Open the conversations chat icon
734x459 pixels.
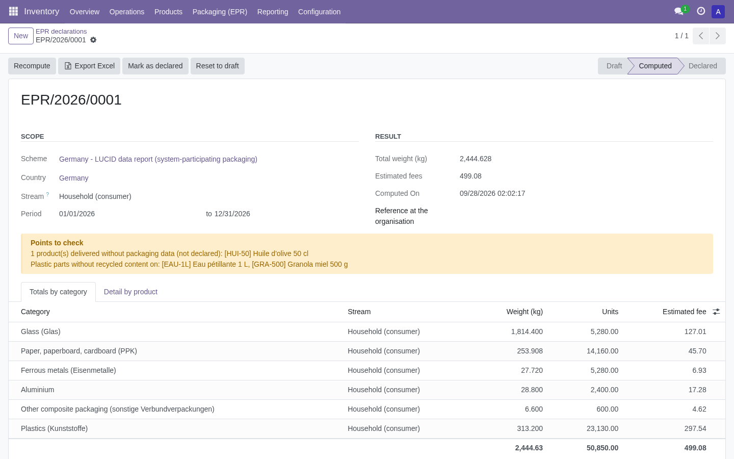[x=679, y=11]
